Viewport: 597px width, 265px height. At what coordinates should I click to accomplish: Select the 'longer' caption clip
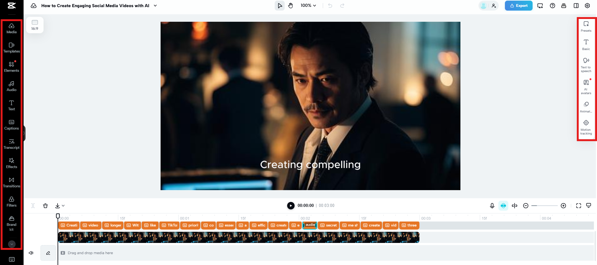pos(113,225)
